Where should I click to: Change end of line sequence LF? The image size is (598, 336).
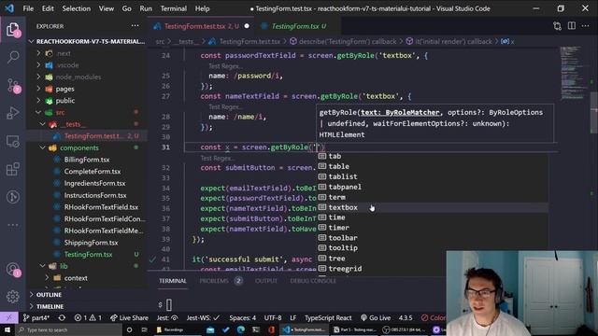point(292,317)
